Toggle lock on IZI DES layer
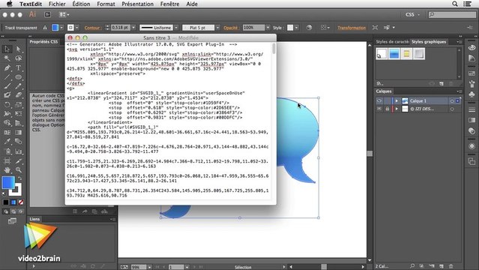 [388, 109]
